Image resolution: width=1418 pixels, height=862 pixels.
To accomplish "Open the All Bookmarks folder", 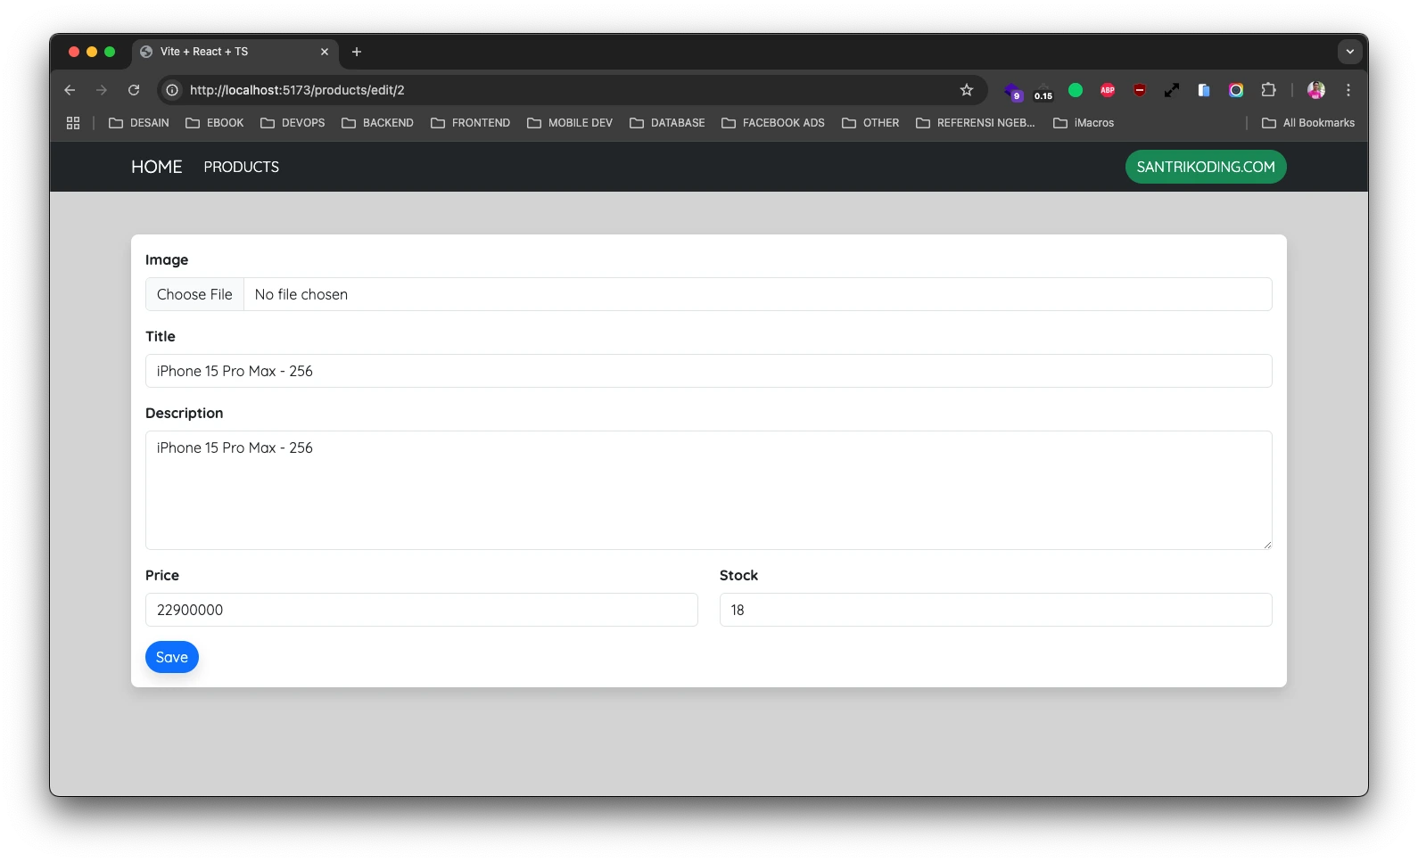I will [1308, 123].
